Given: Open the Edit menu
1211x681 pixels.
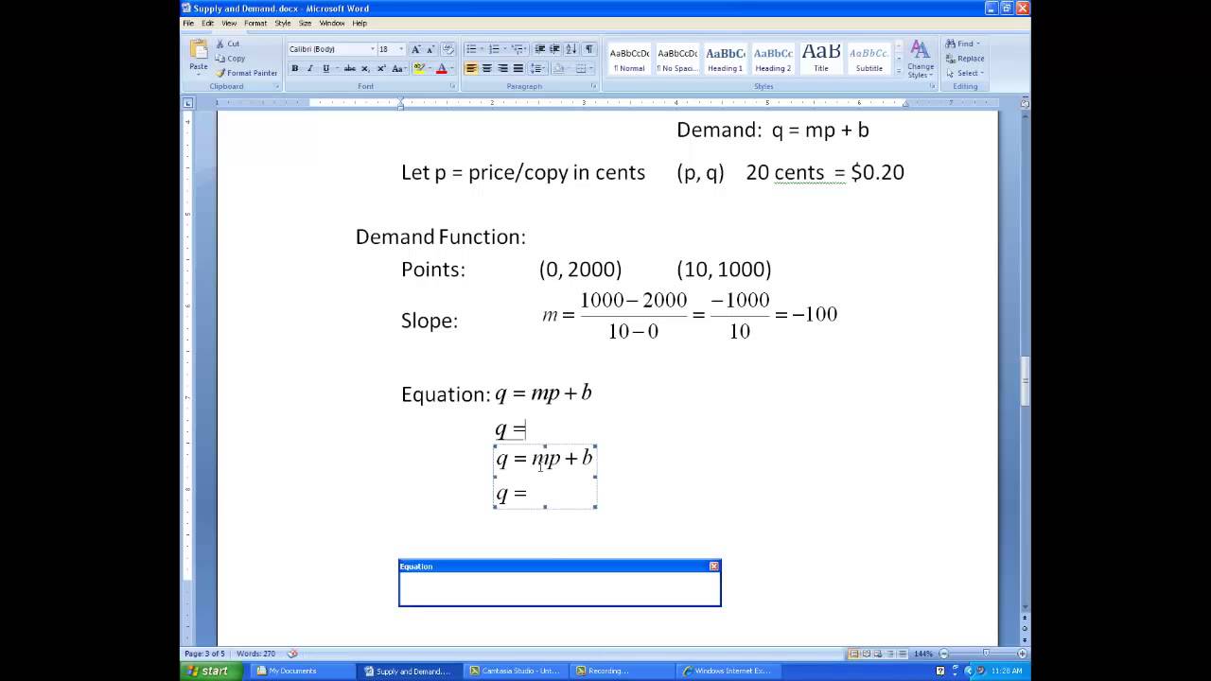Looking at the screenshot, I should click(207, 23).
